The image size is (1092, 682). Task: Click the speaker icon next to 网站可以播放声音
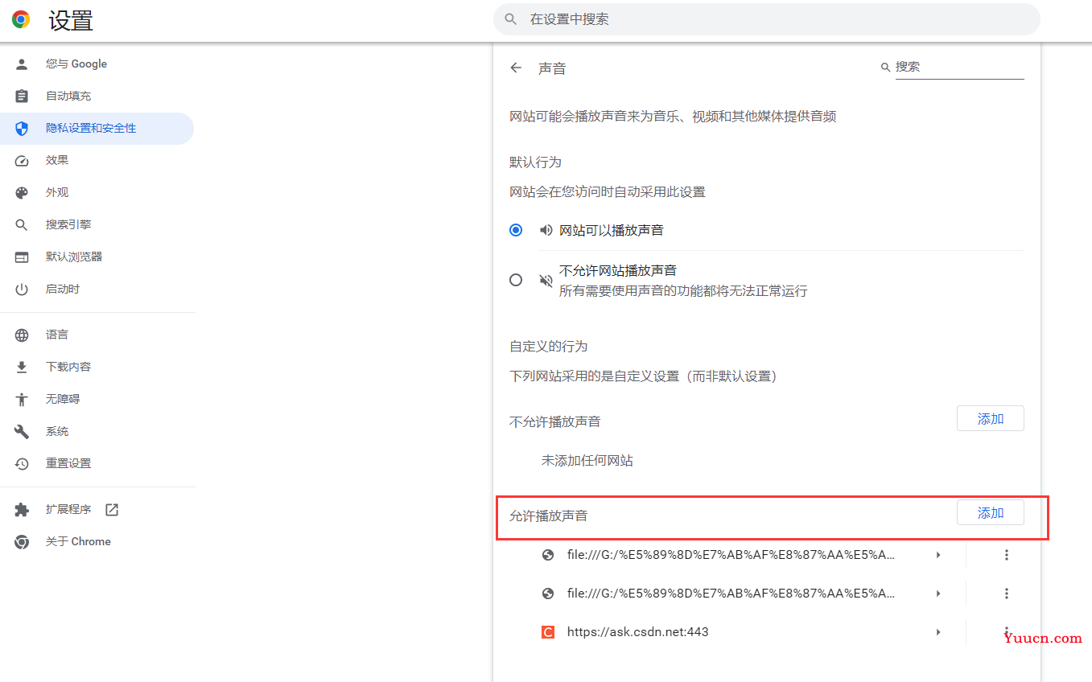pos(546,230)
